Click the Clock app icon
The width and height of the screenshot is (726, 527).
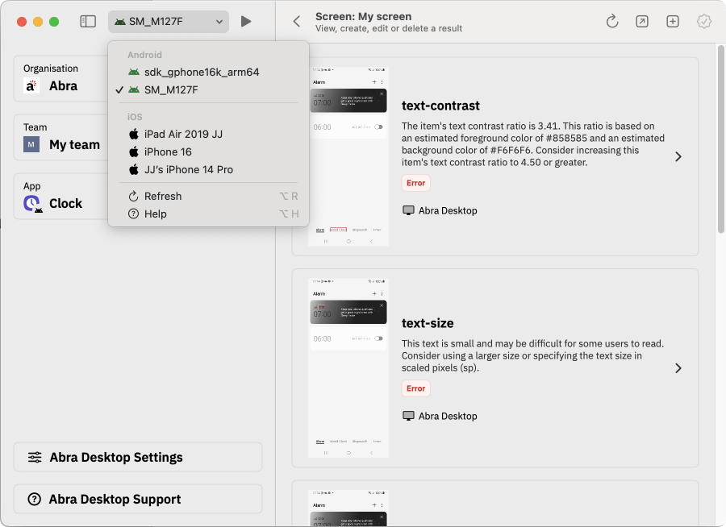tap(32, 204)
